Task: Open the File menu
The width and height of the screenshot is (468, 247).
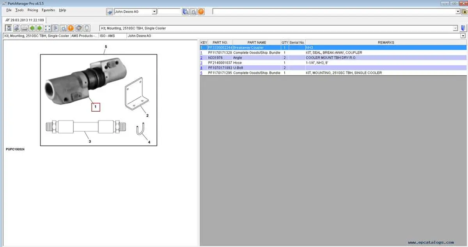Action: (9, 10)
